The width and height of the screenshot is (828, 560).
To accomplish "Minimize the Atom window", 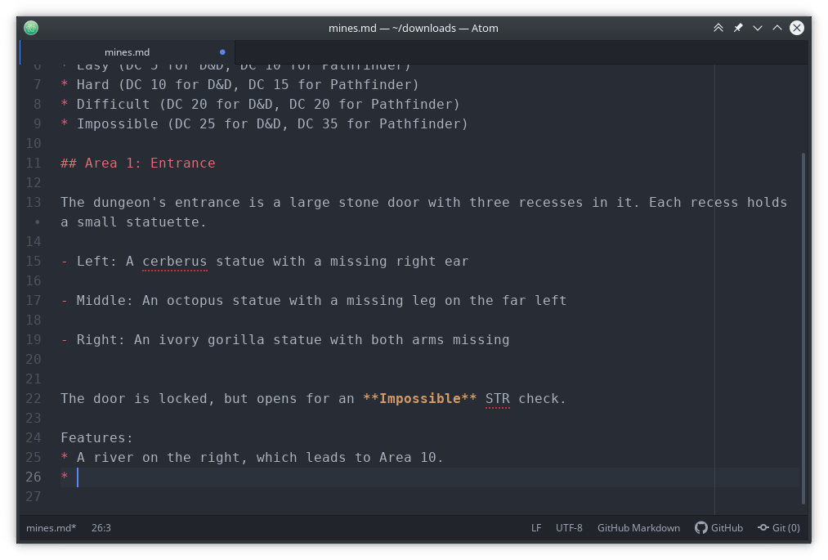I will coord(758,28).
